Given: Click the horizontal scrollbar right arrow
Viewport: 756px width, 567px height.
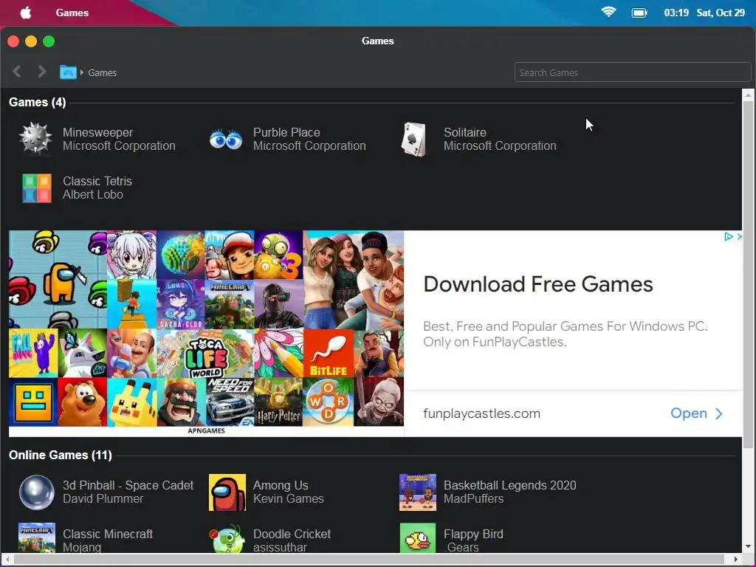Looking at the screenshot, I should 736,560.
